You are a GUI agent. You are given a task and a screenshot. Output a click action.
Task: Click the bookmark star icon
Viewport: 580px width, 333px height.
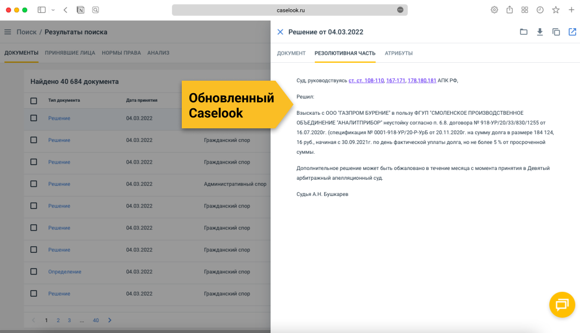[x=556, y=10]
